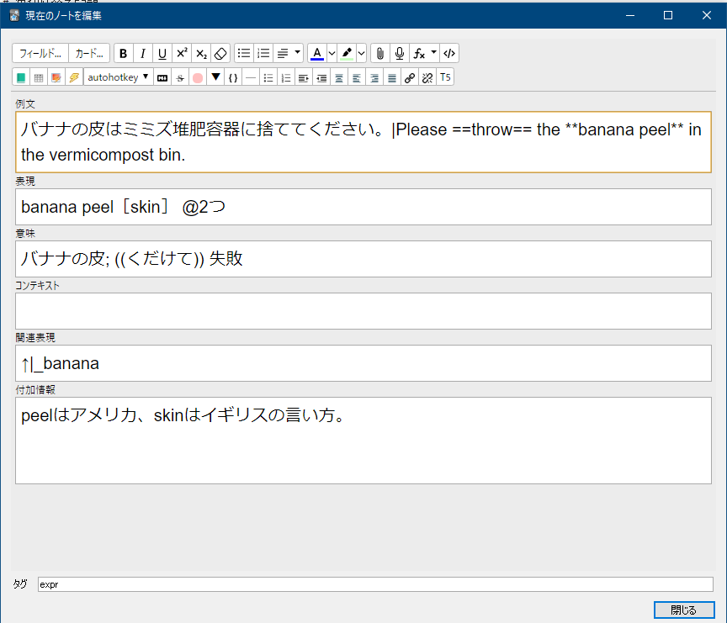Click the second-row numbered list icon
The image size is (727, 623).
pos(286,77)
